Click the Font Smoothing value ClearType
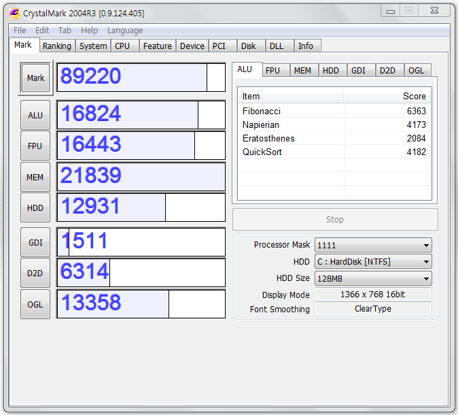This screenshot has height=415, width=458. pyautogui.click(x=373, y=309)
